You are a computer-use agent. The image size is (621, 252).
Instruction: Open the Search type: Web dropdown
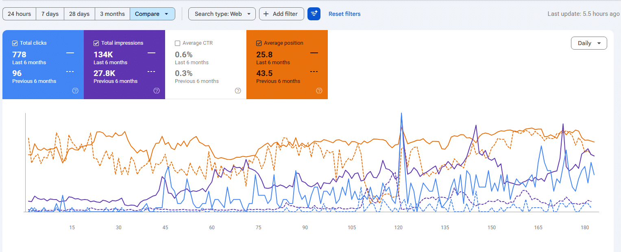pyautogui.click(x=222, y=14)
